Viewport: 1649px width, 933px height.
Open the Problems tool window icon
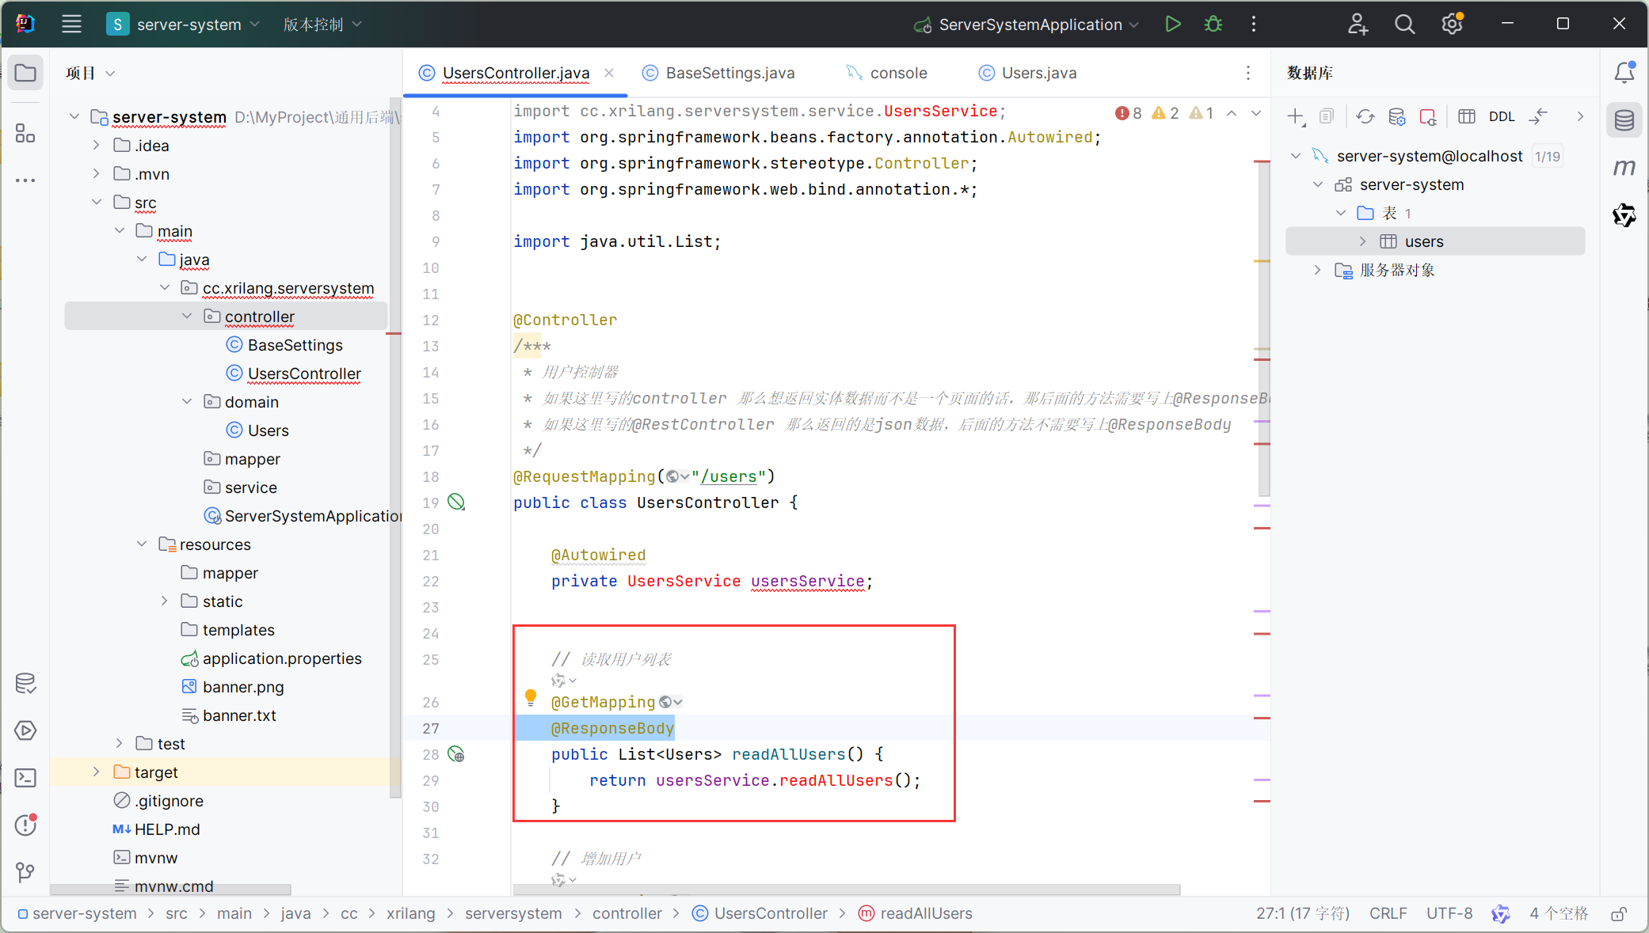point(25,825)
